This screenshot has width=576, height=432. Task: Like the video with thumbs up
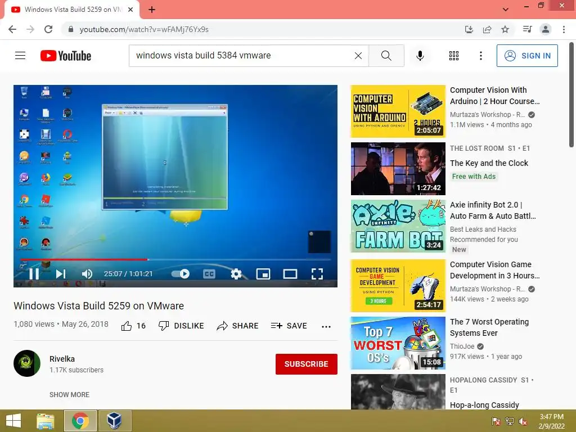tap(133, 326)
